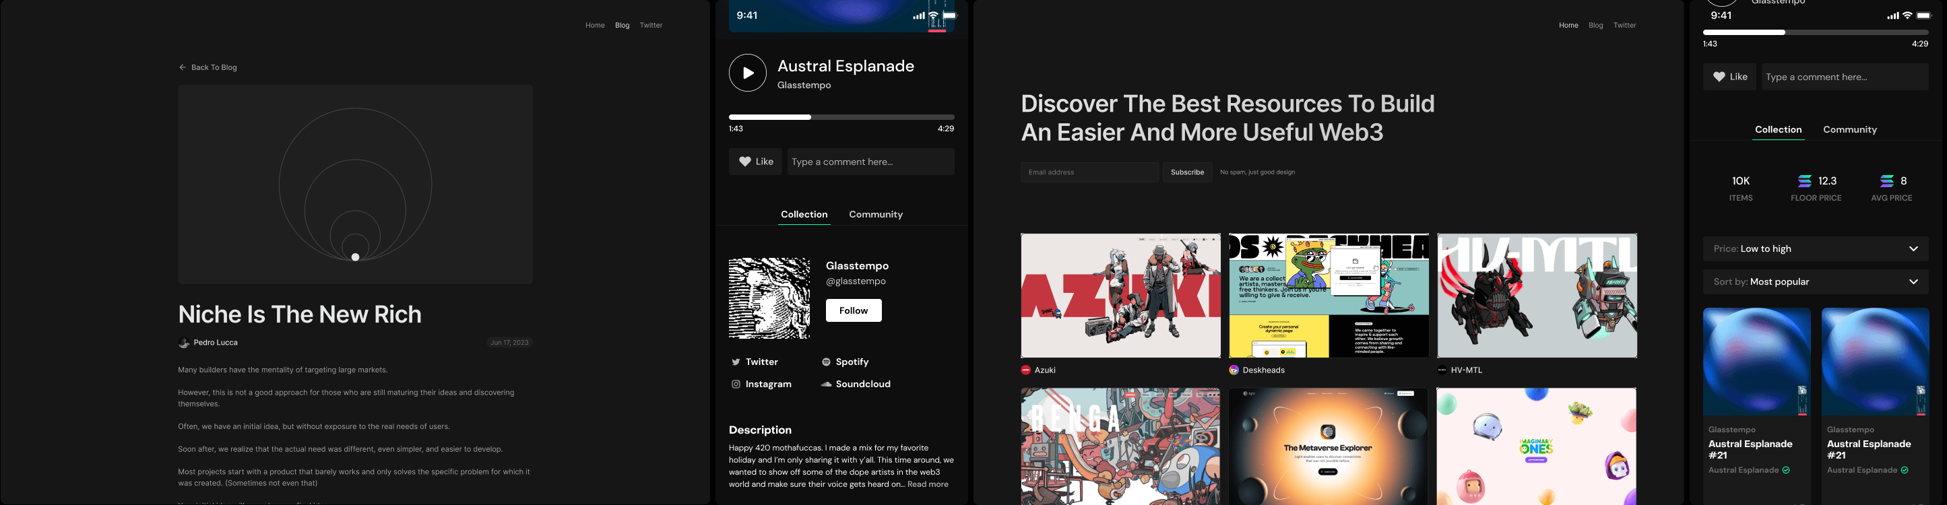Select Collection tab above the items stats

click(x=1778, y=130)
